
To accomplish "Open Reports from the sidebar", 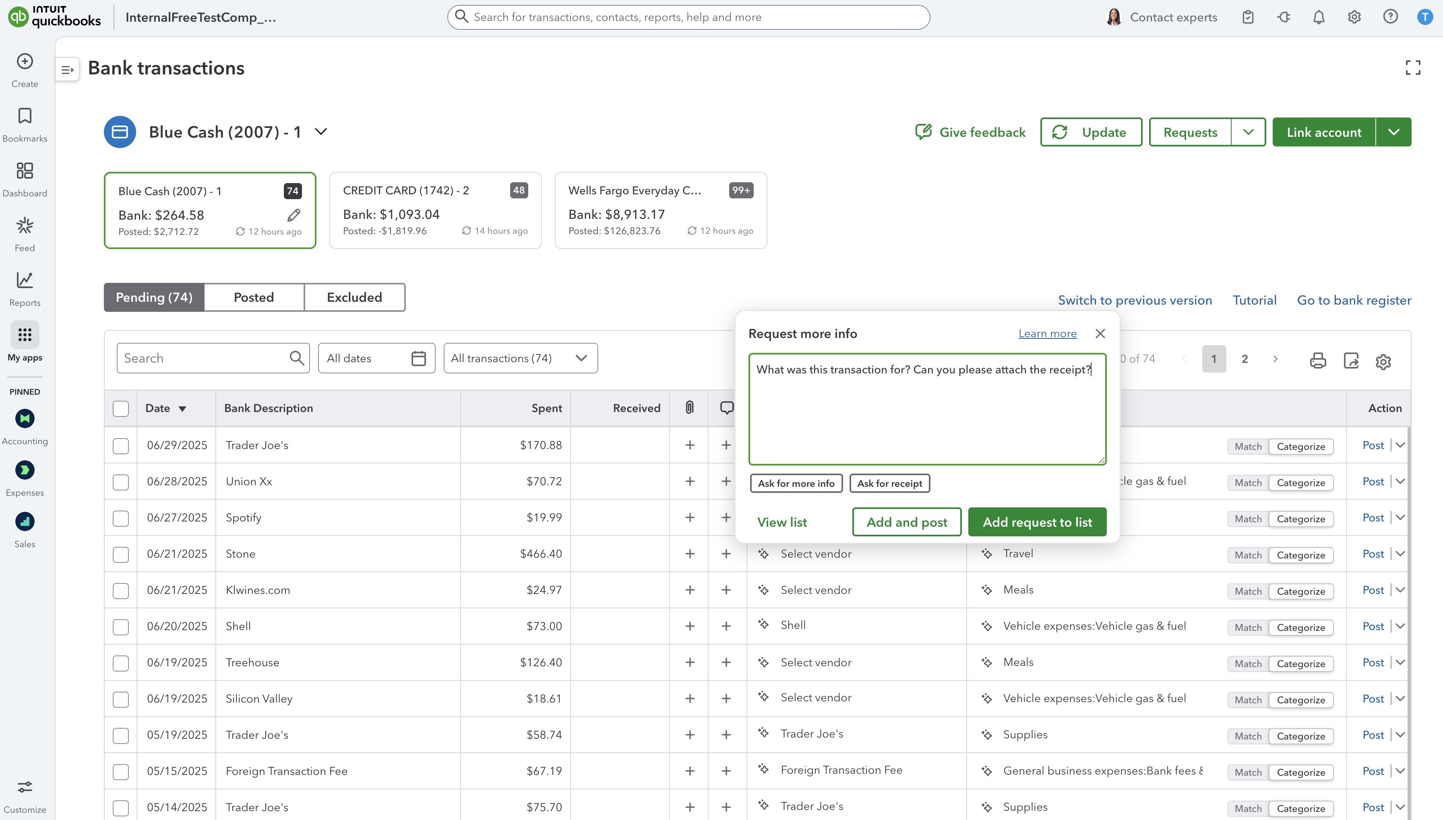I will pyautogui.click(x=25, y=288).
